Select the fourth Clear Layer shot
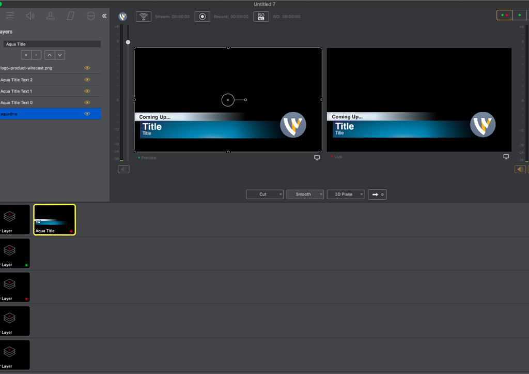 14,321
